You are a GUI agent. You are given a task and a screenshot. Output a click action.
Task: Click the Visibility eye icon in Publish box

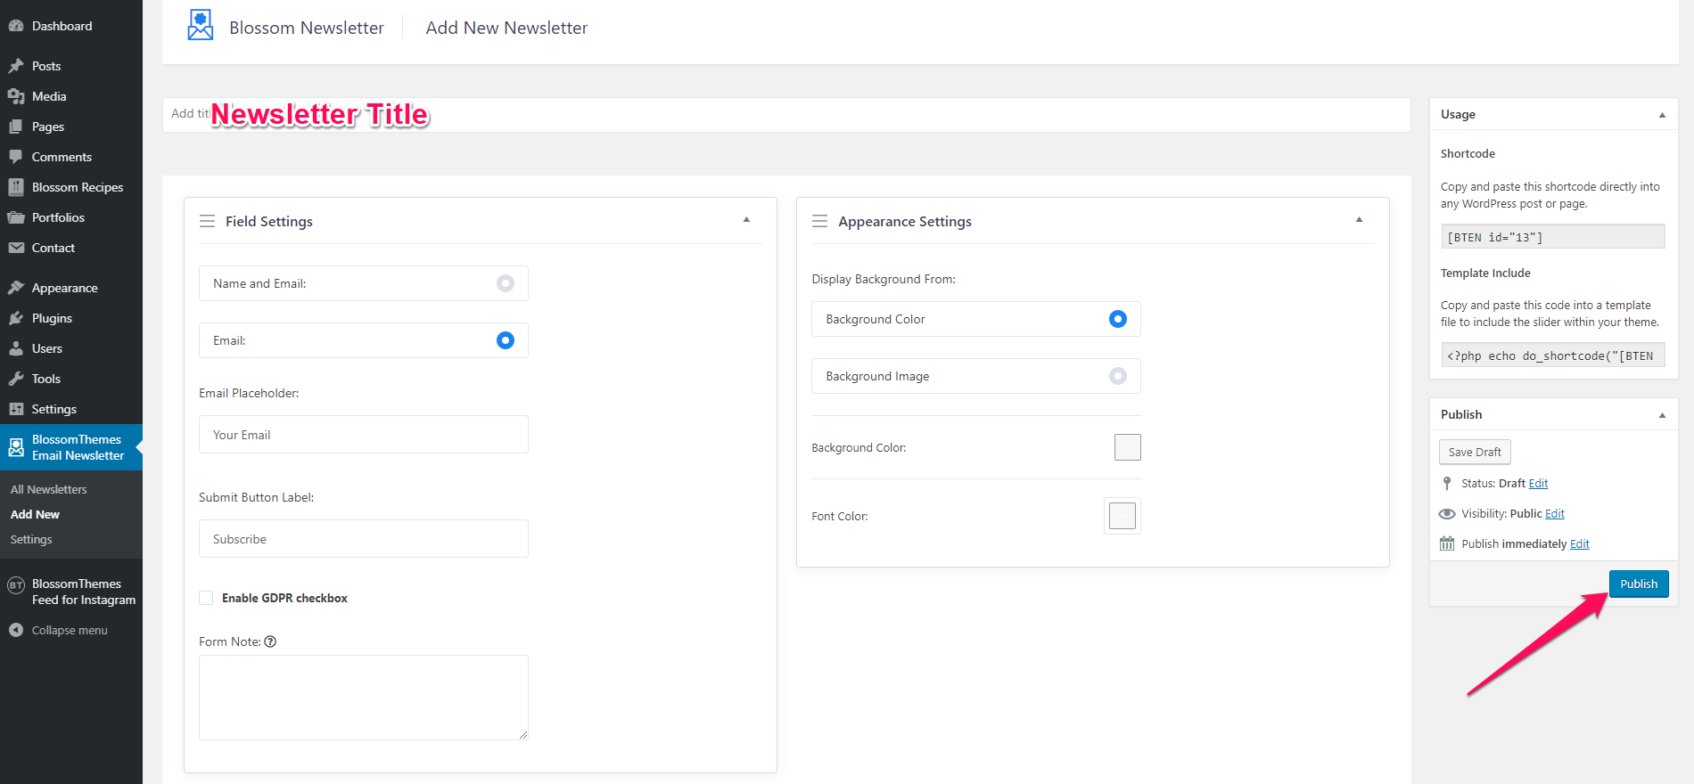pos(1447,514)
